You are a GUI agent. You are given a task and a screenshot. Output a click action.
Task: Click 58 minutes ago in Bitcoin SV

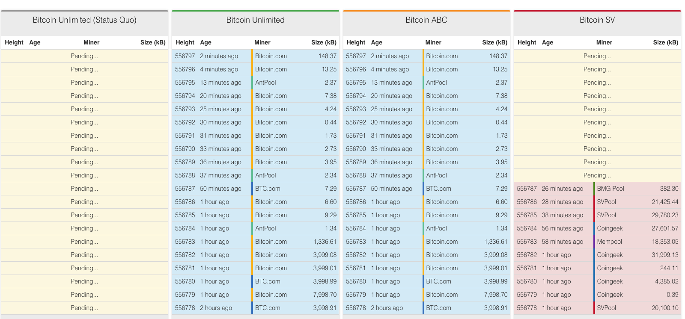(562, 242)
